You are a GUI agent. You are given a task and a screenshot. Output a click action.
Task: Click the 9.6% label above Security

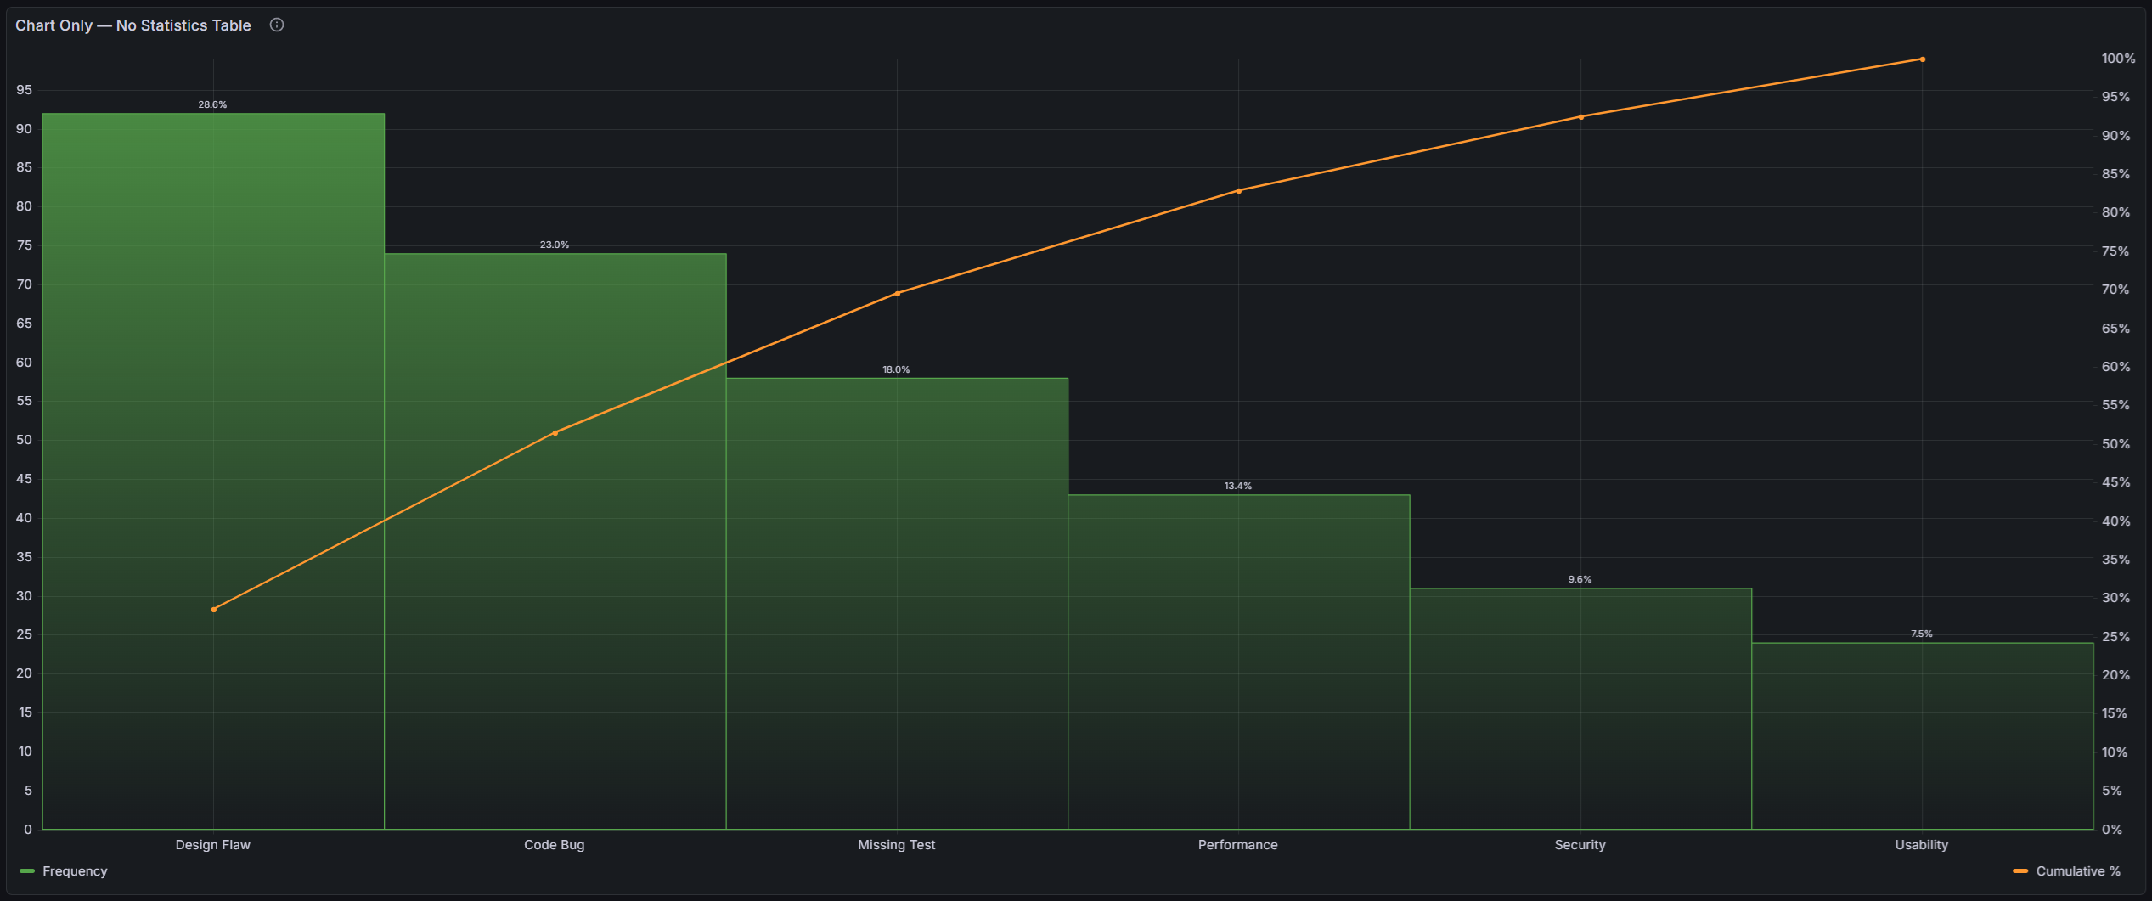tap(1580, 579)
